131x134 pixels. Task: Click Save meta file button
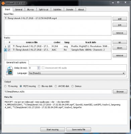tap(79, 130)
